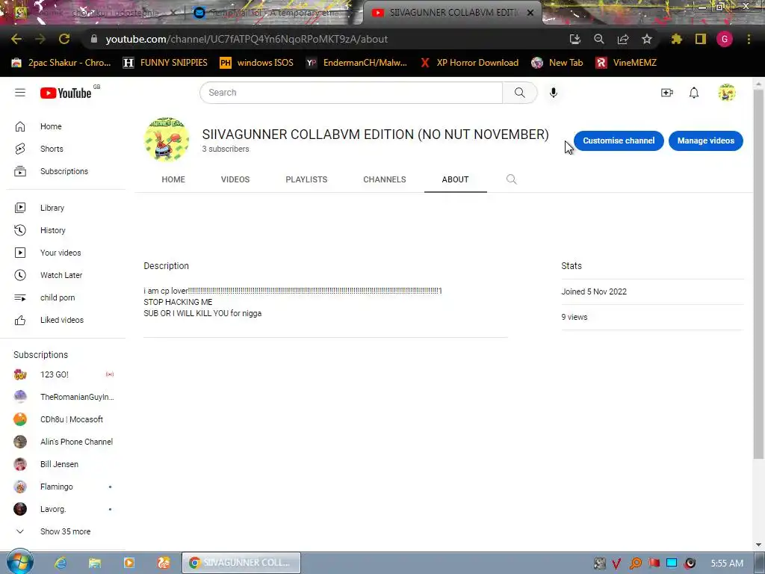Screen dimensions: 765x574
Task: Search within channel using magnifier icon
Action: pyautogui.click(x=511, y=179)
